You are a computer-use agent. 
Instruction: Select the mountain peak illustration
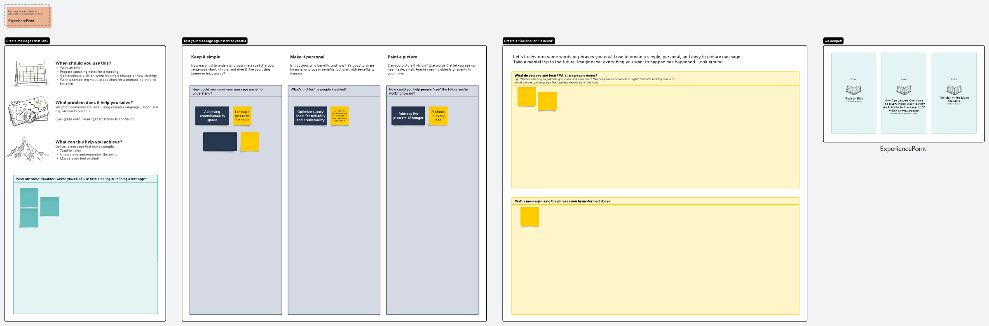click(27, 149)
